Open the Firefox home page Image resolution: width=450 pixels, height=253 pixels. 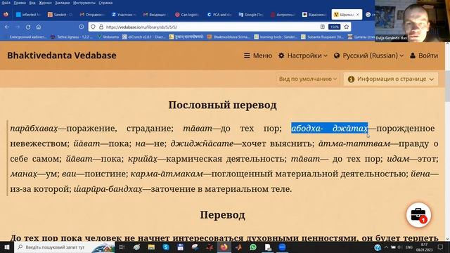click(x=39, y=27)
